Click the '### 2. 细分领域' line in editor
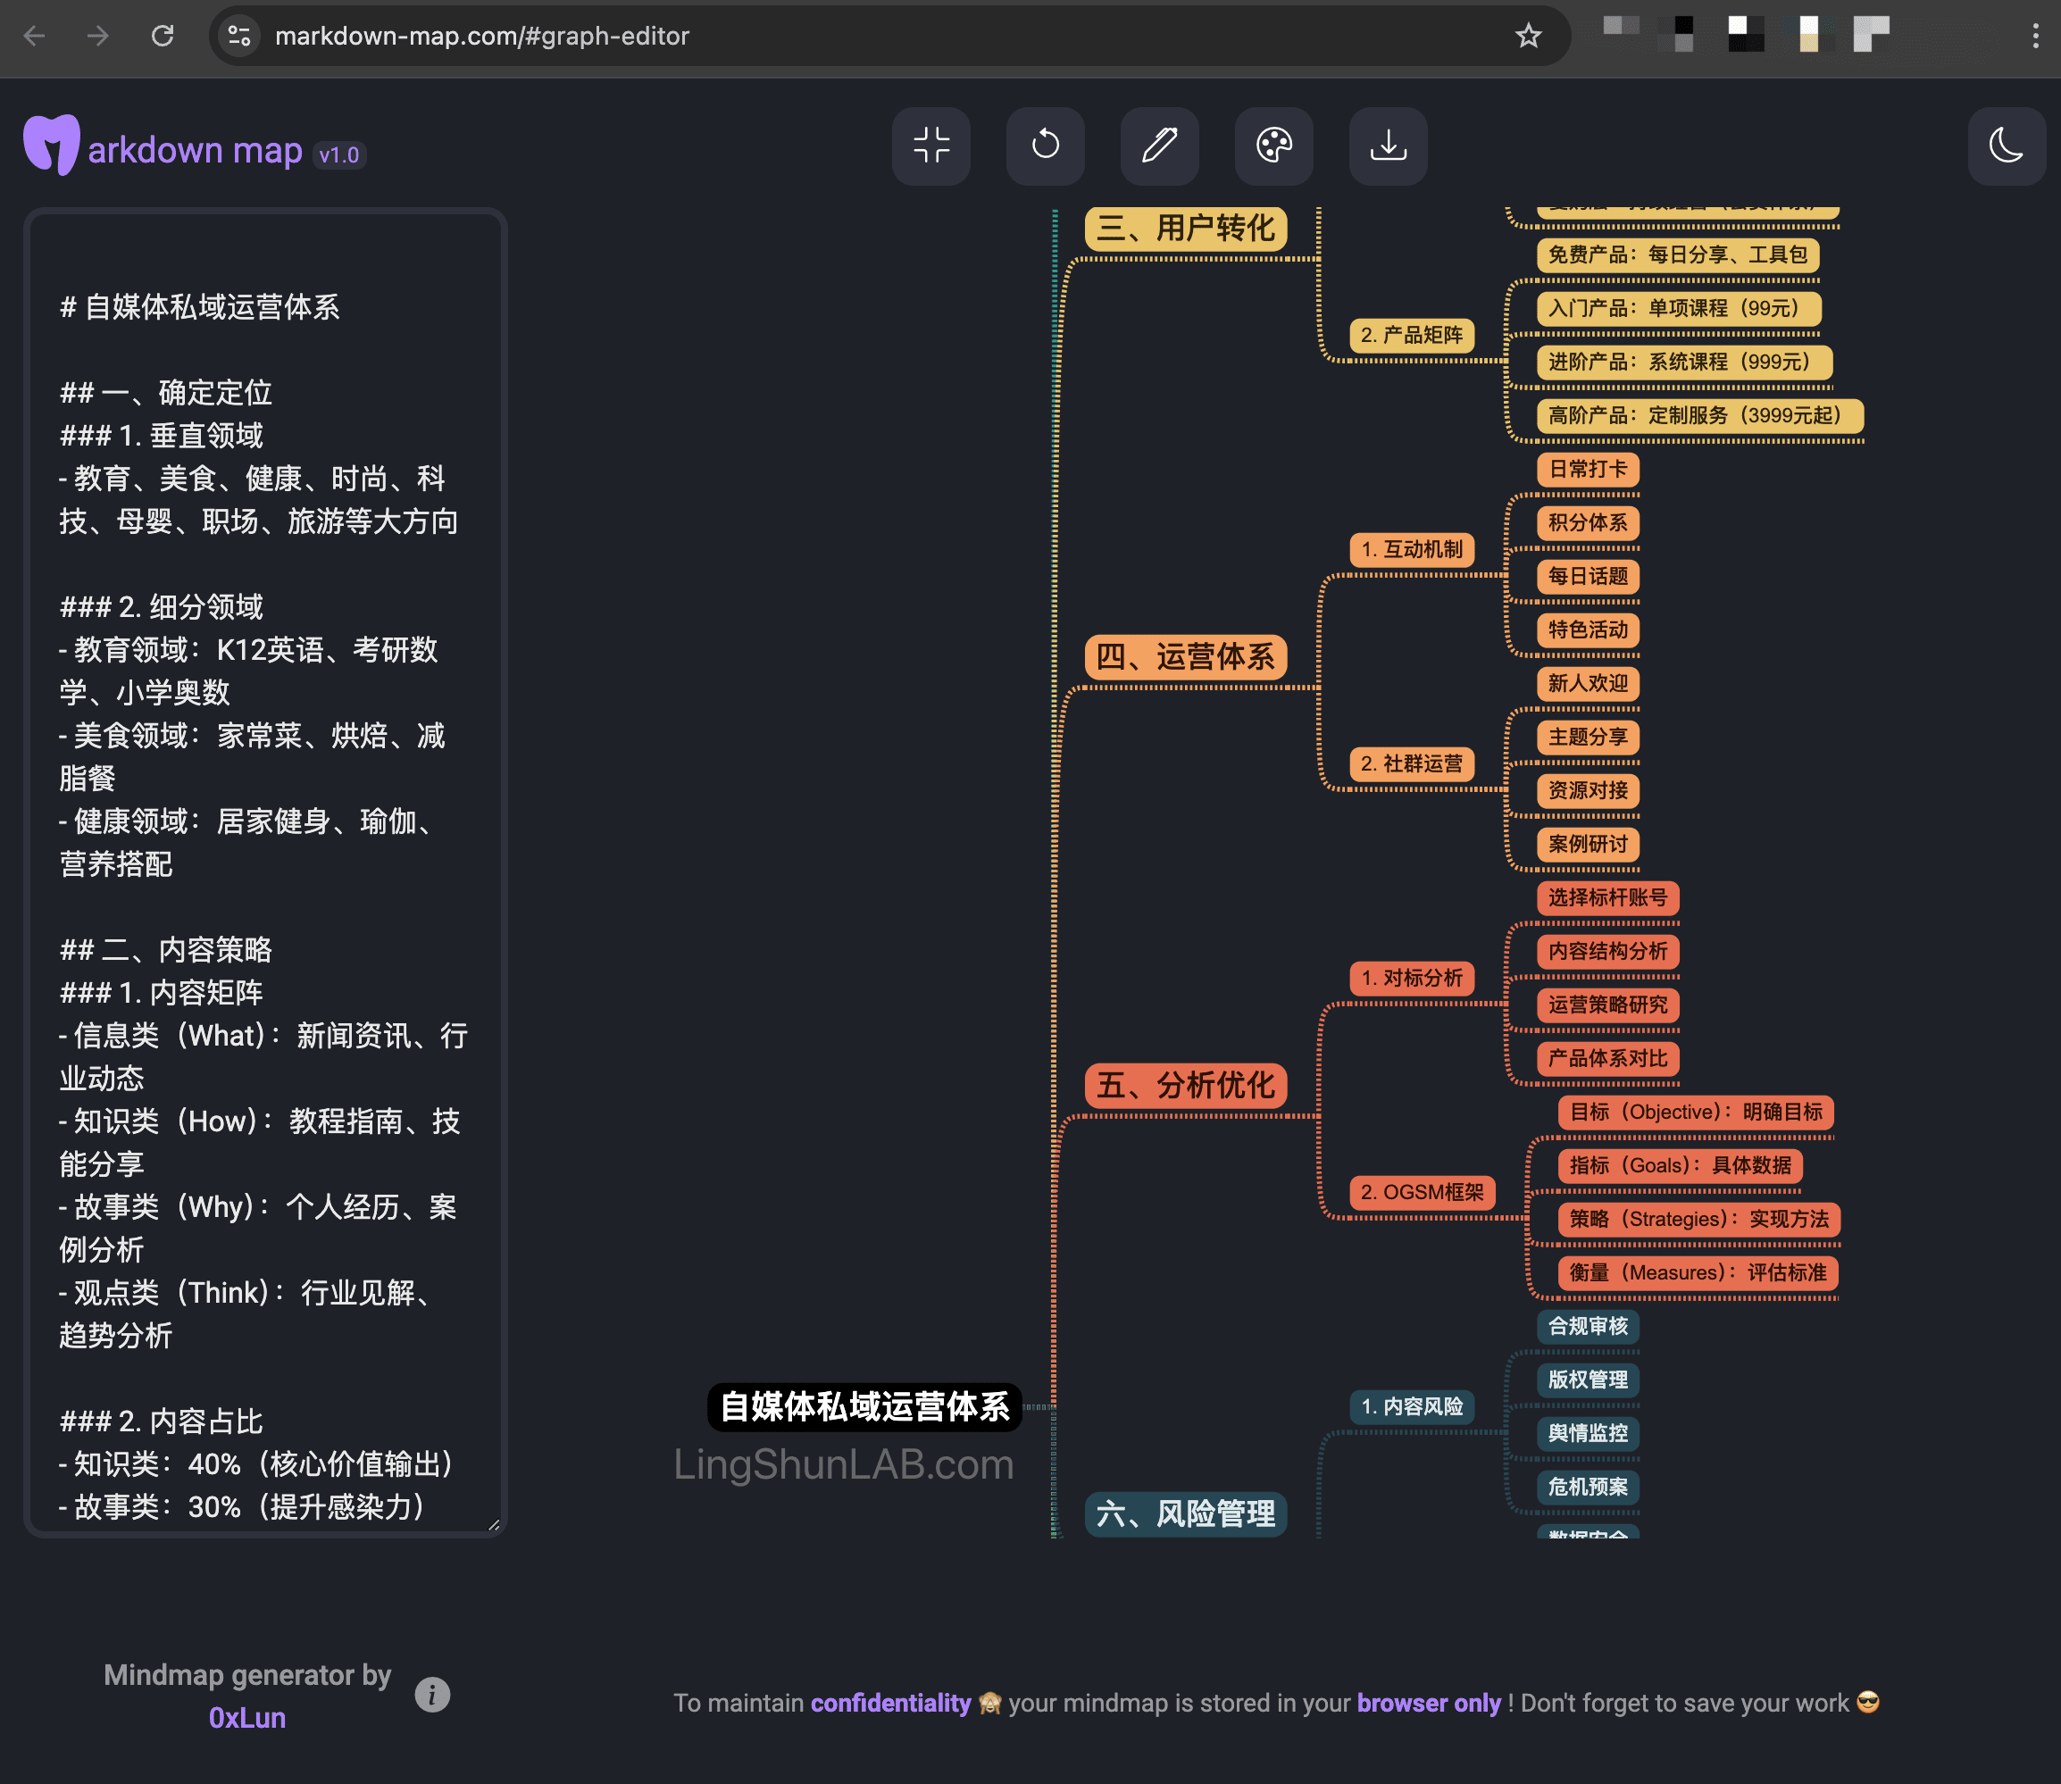 coord(162,606)
